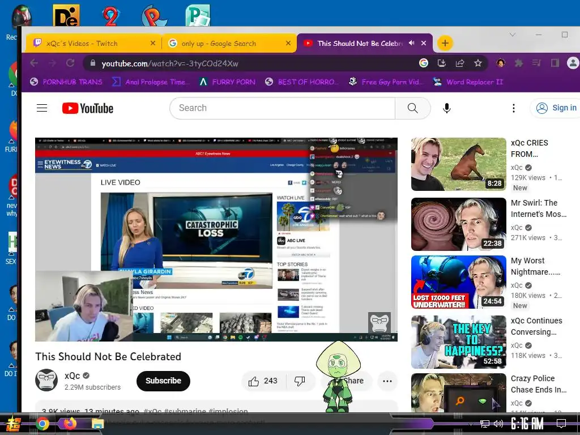Click the address bar URL
The height and width of the screenshot is (435, 580).
170,63
